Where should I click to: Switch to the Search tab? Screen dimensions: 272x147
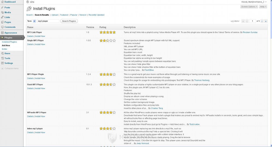point(29,15)
